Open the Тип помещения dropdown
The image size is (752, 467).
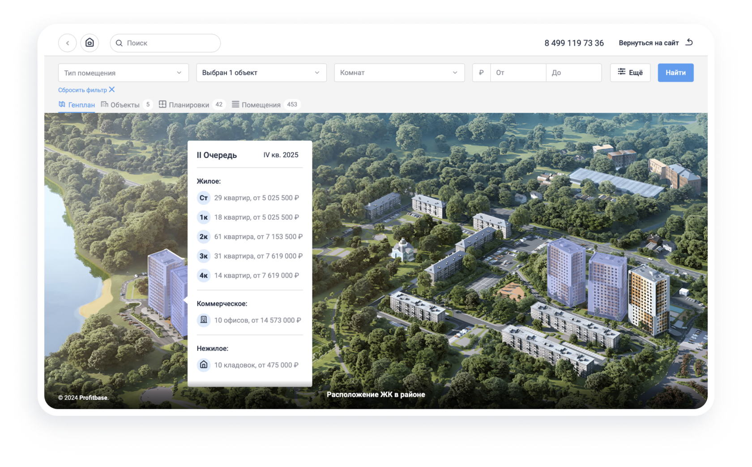pyautogui.click(x=123, y=73)
